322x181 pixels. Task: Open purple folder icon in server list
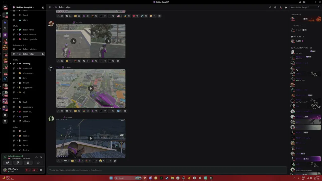[x=5, y=22]
